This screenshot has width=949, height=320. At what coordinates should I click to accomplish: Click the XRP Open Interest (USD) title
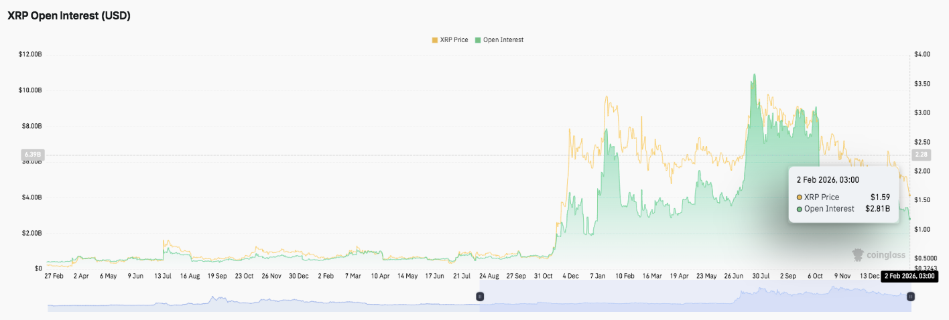(68, 16)
